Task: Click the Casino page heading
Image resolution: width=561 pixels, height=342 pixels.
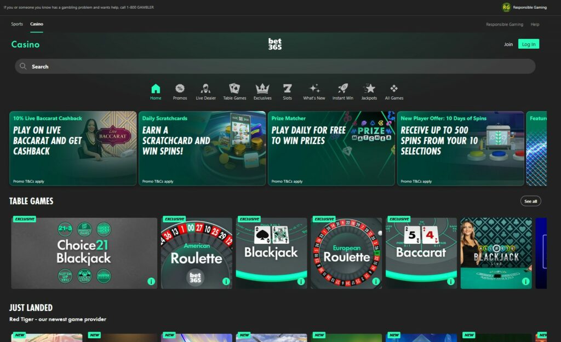Action: point(25,44)
